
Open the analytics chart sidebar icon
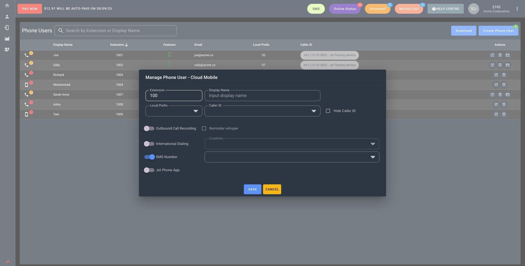point(7,39)
